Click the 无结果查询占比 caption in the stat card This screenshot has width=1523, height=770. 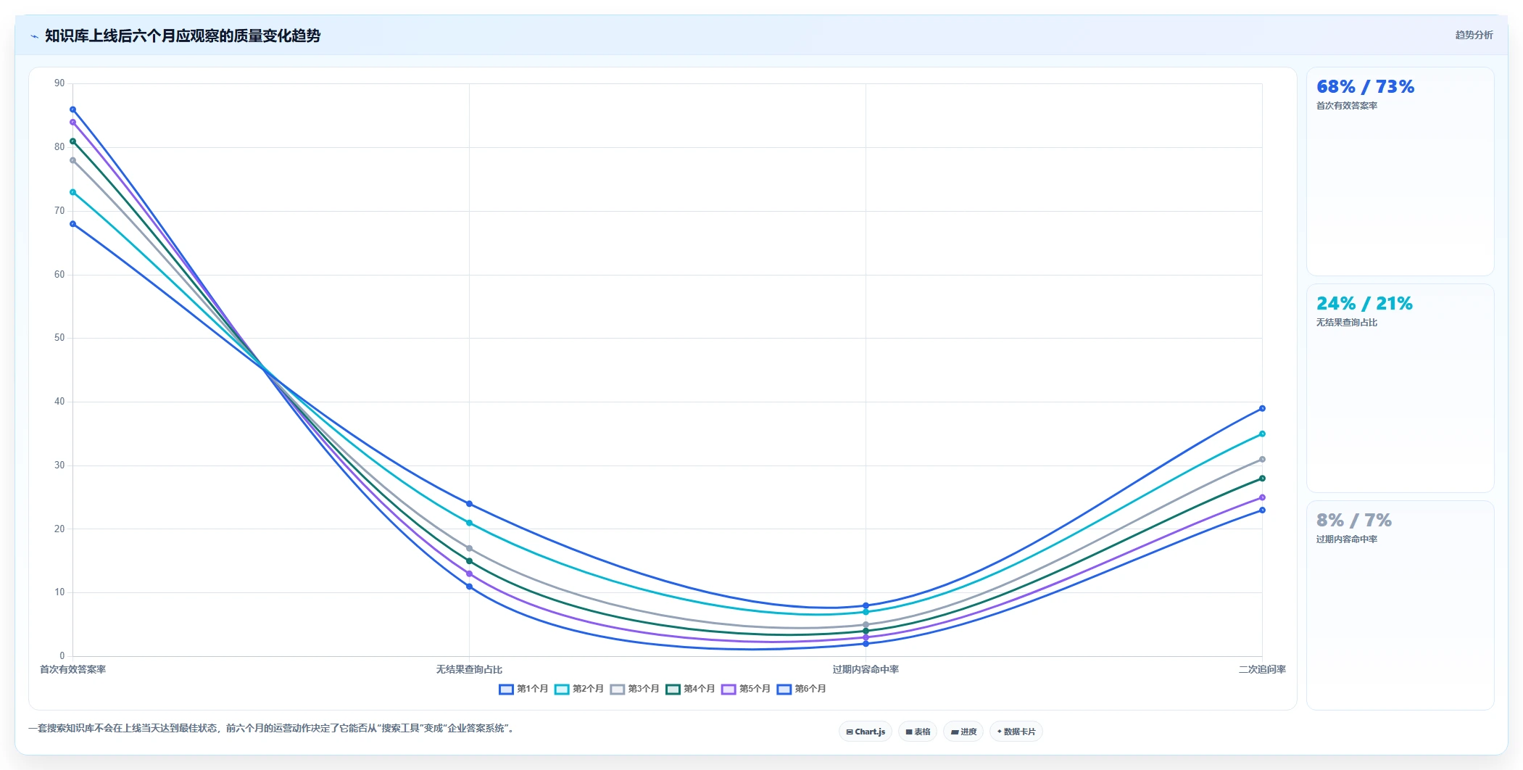point(1347,323)
